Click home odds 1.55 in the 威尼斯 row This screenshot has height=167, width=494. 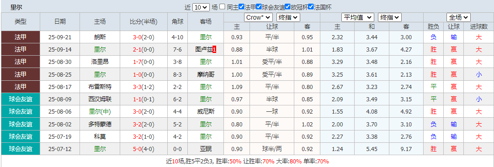(x=337, y=112)
